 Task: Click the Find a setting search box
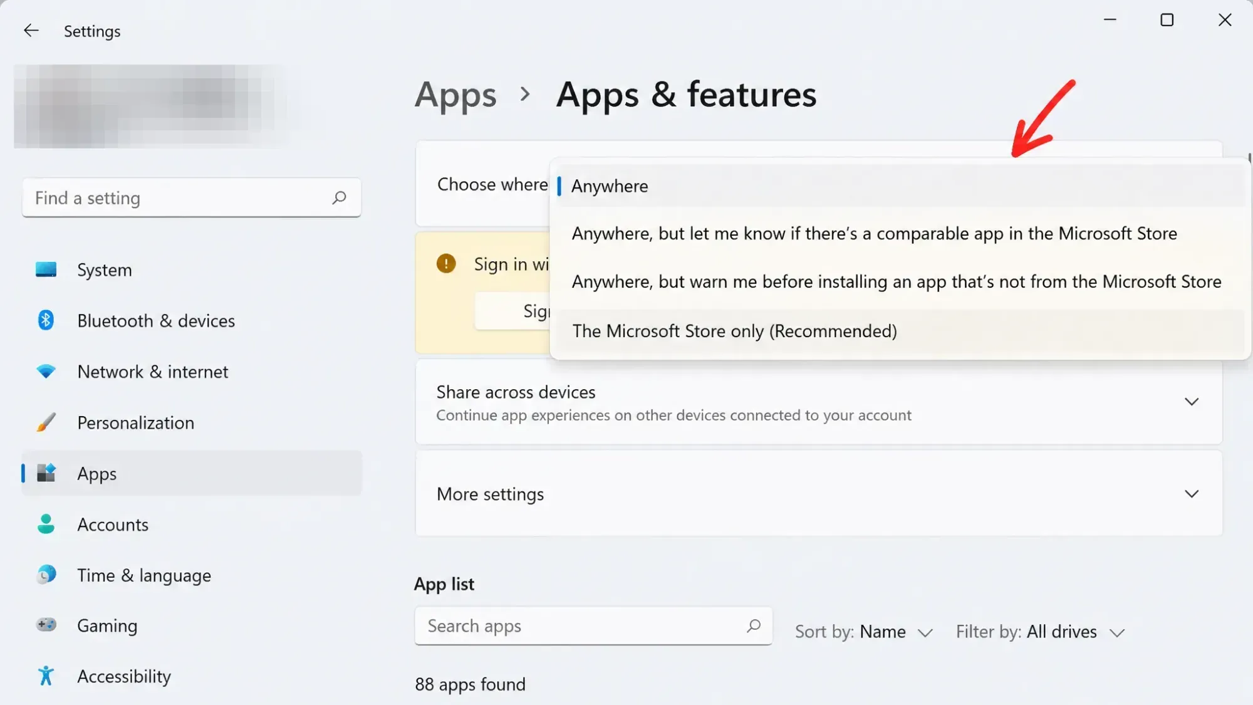192,198
